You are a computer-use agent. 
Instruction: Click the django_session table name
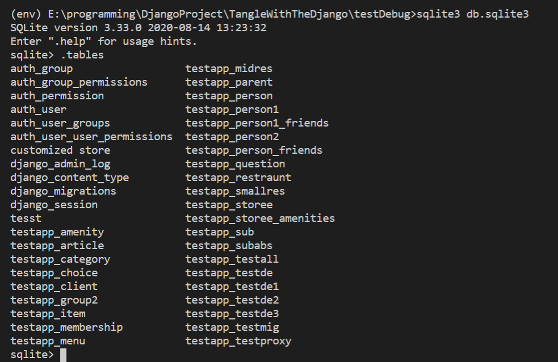coord(54,205)
